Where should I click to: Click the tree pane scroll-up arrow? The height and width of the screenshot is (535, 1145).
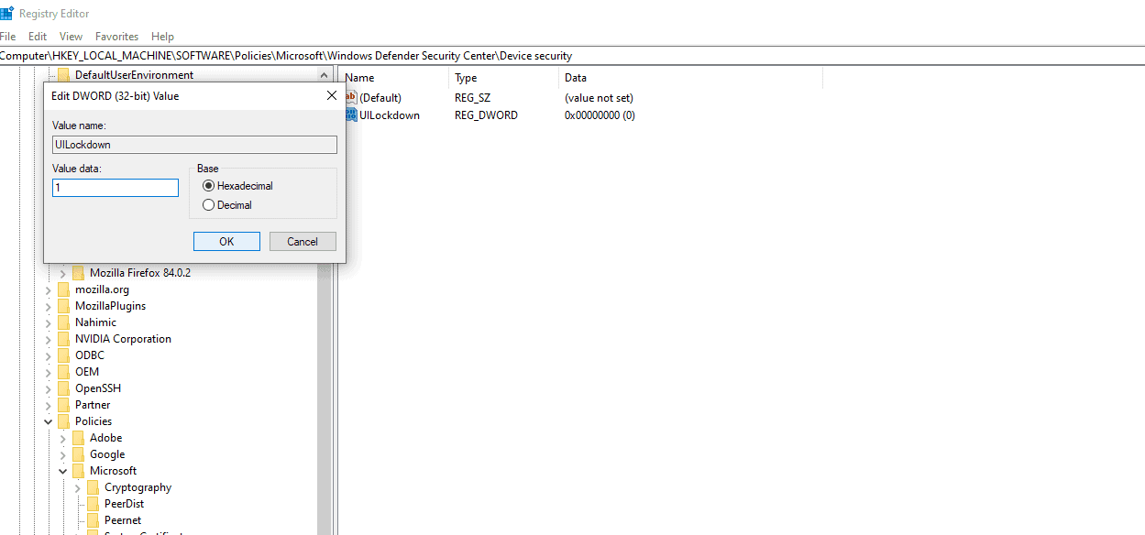click(325, 75)
